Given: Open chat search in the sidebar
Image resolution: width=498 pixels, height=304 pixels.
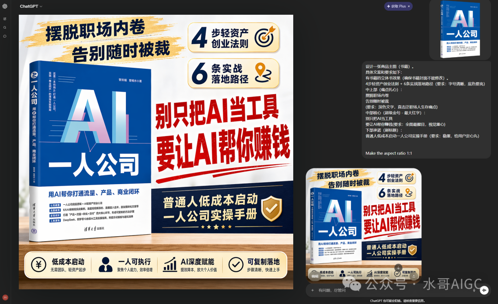Looking at the screenshot, I should tap(5, 27).
